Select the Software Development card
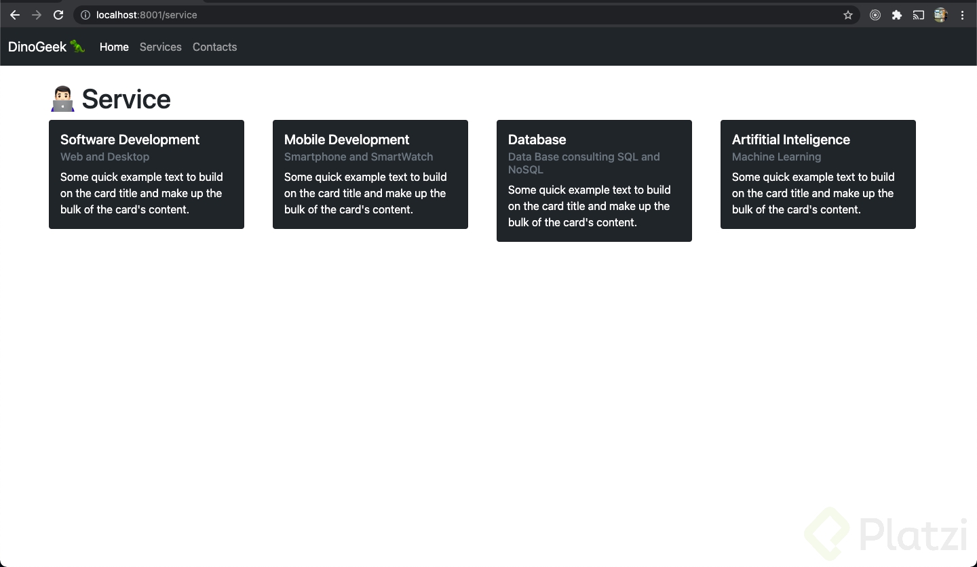The height and width of the screenshot is (567, 977). pos(147,174)
